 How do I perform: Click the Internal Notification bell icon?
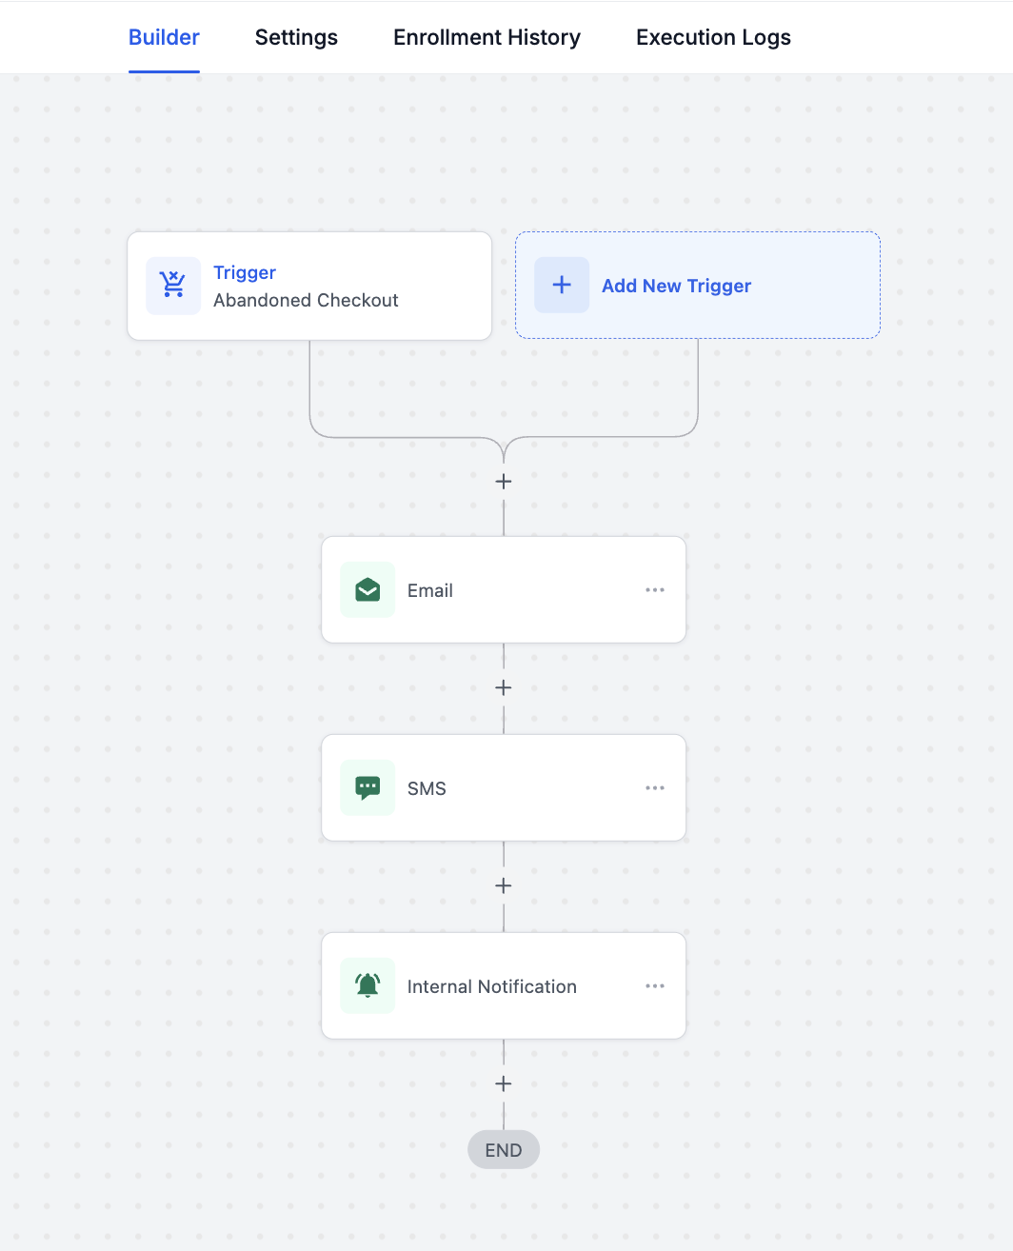[x=367, y=986]
